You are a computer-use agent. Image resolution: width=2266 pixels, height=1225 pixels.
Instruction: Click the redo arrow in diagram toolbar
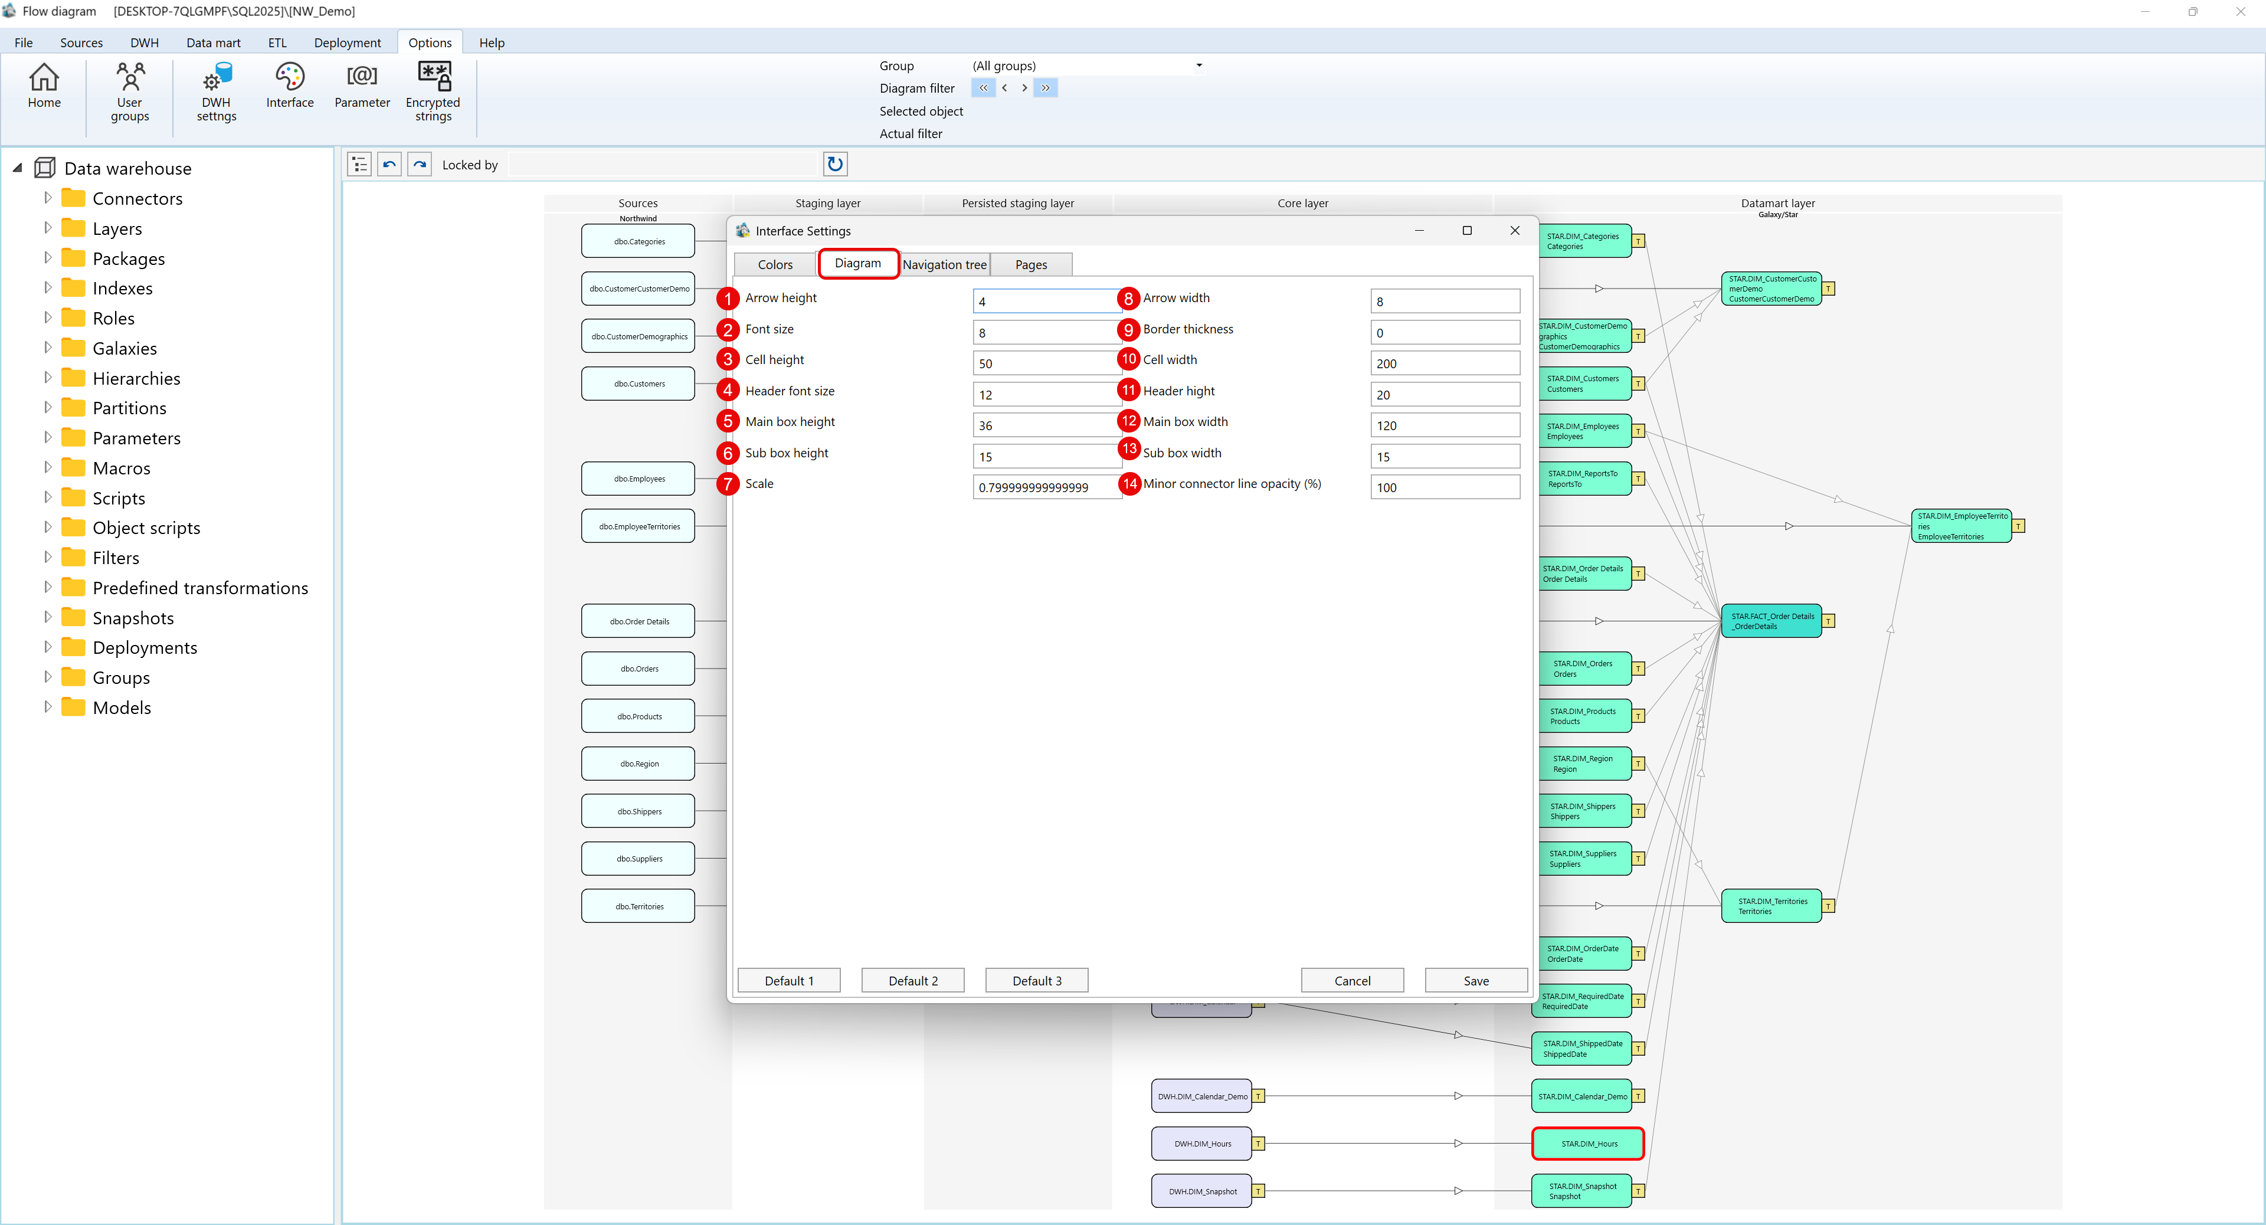[420, 165]
